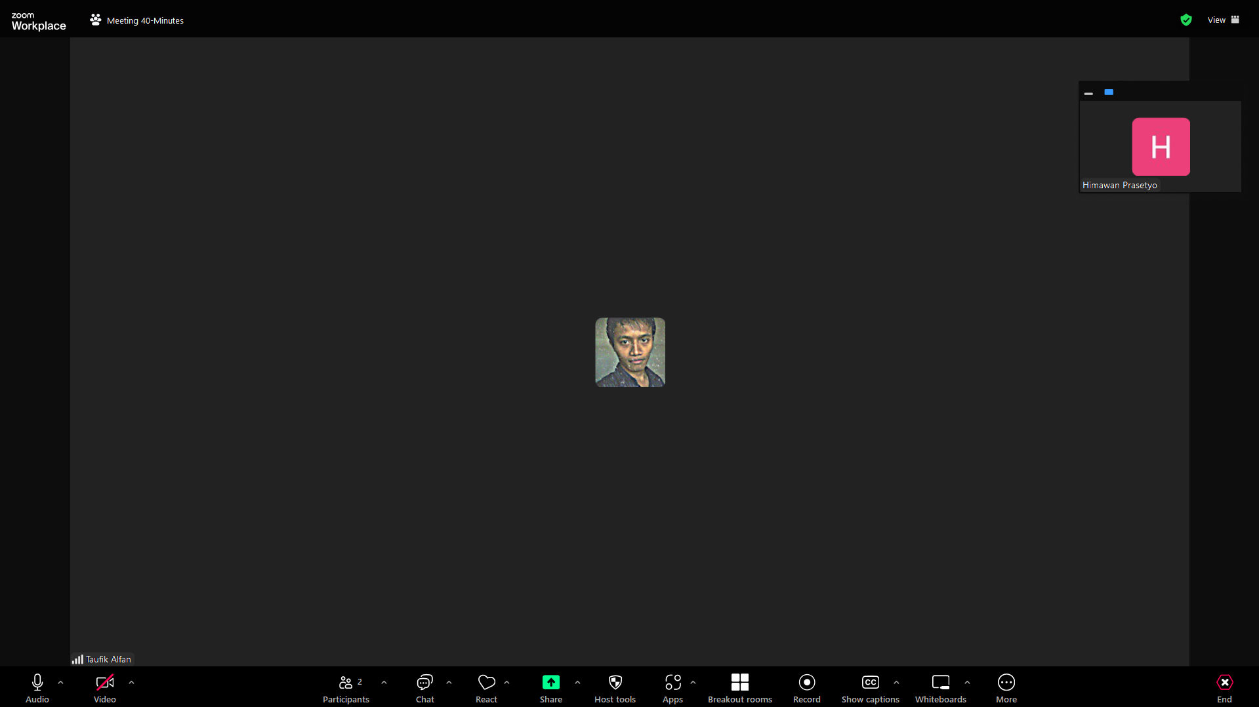The image size is (1259, 707).
Task: Expand video options arrow next to Video
Action: (x=131, y=683)
